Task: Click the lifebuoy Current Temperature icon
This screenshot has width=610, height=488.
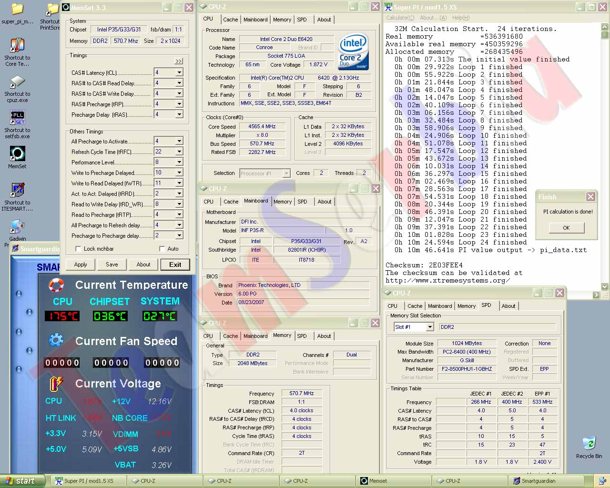Action: [x=56, y=285]
